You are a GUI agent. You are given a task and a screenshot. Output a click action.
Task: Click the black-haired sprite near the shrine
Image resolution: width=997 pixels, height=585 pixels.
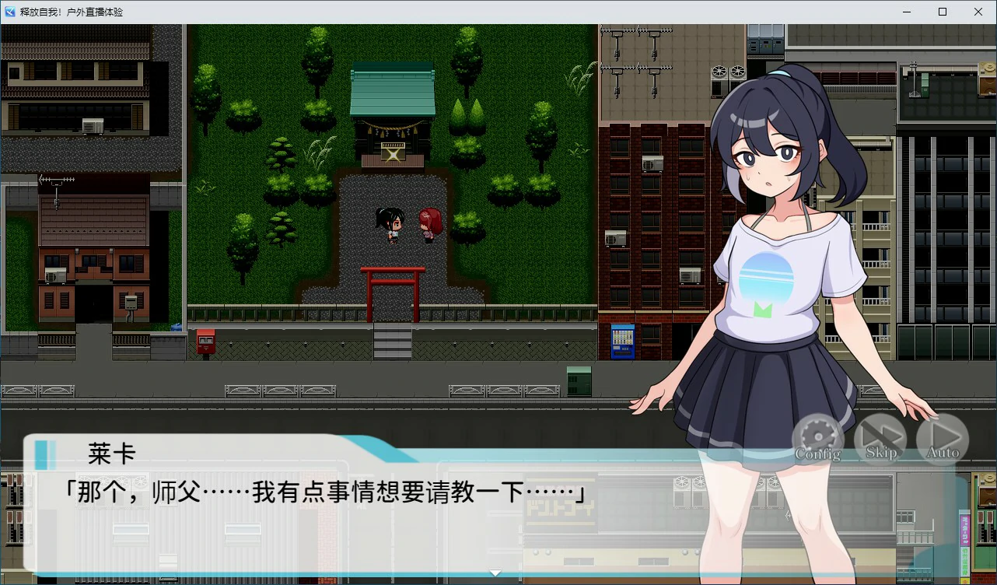click(x=393, y=226)
